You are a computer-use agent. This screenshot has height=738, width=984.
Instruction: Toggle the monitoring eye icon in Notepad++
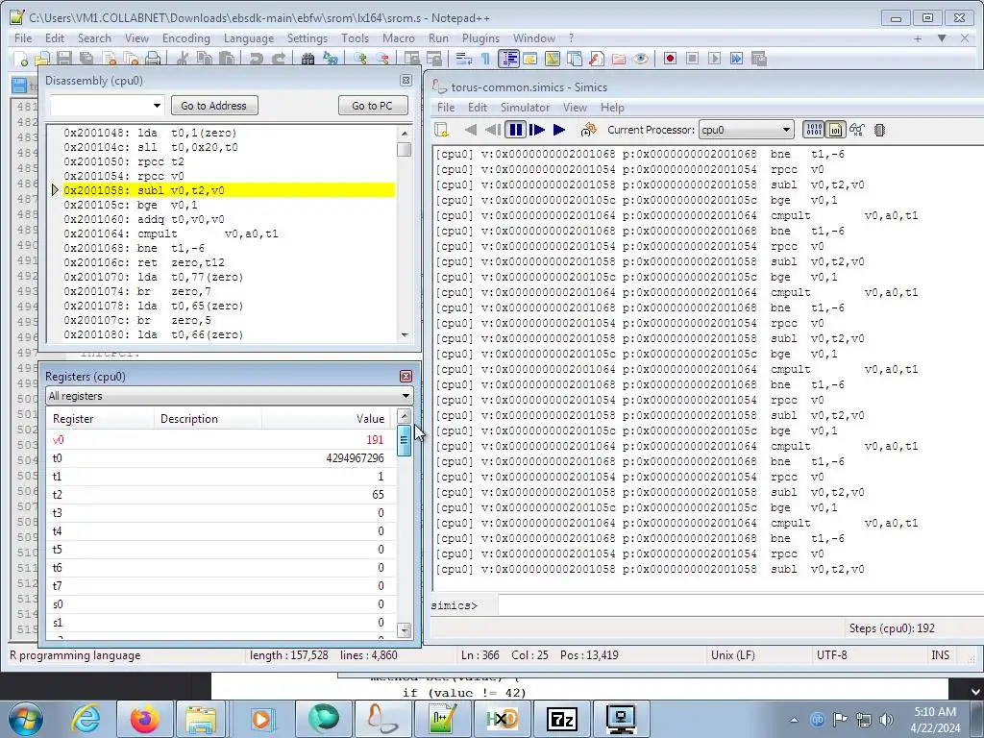[x=640, y=59]
